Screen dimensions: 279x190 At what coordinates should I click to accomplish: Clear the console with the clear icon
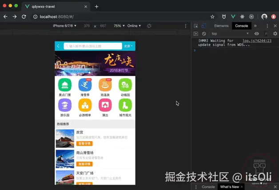coord(204,34)
